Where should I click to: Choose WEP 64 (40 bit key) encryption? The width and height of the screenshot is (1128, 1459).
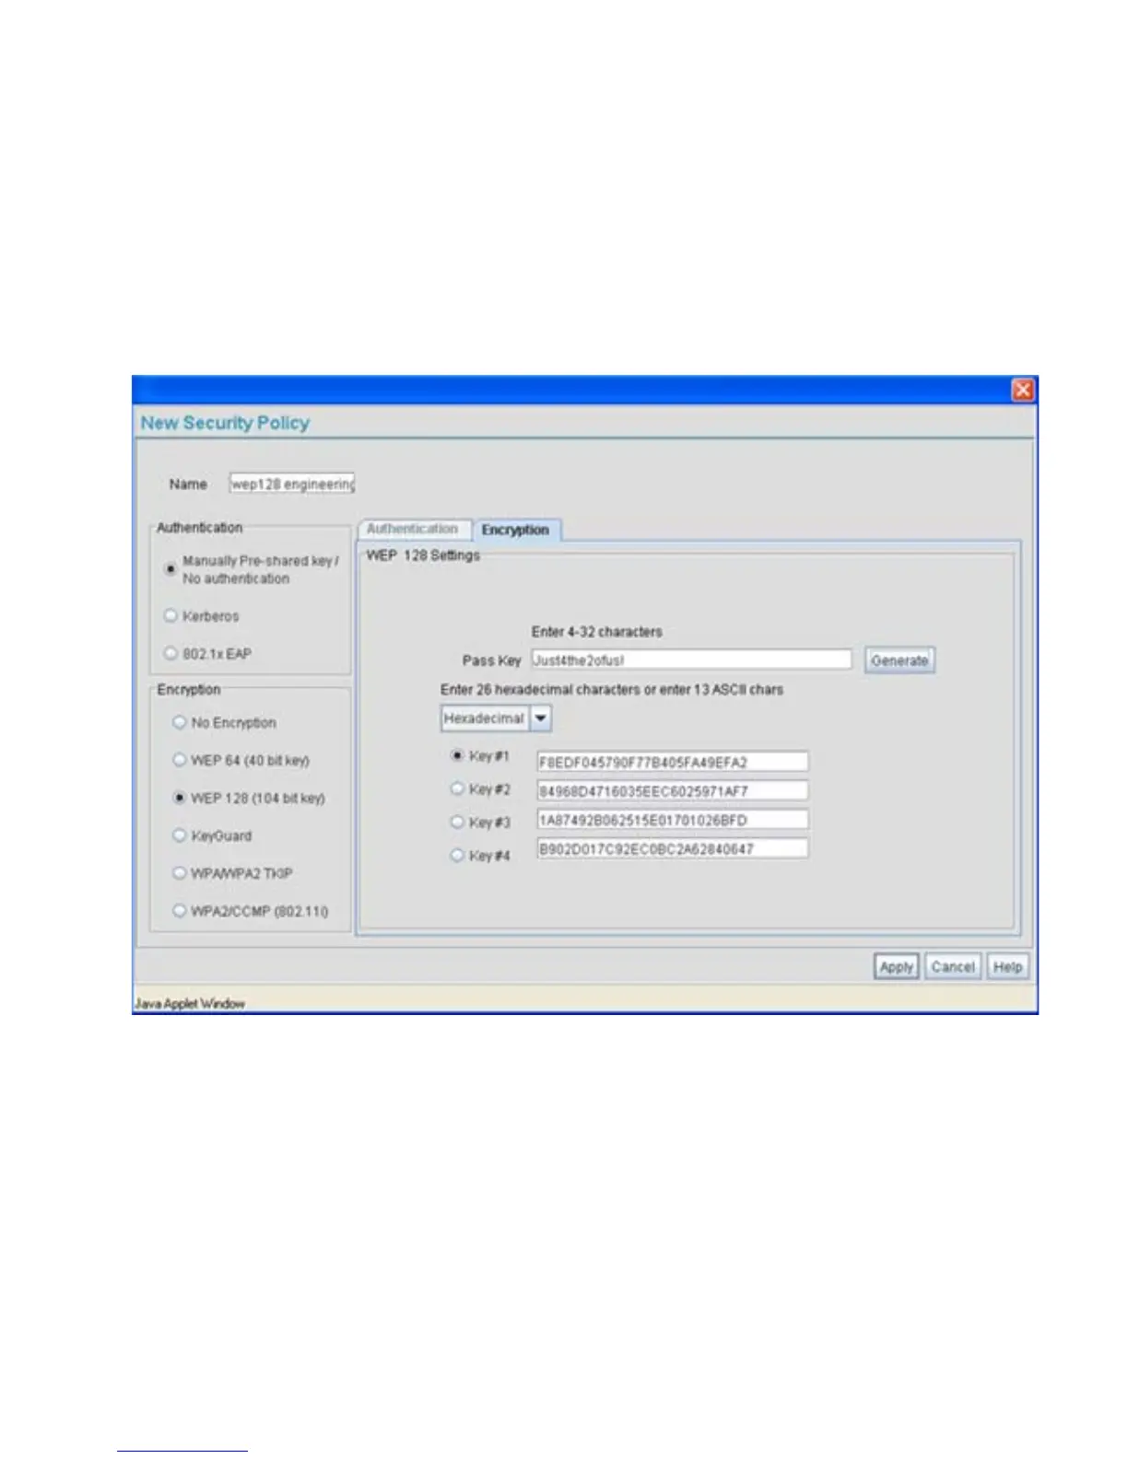180,760
